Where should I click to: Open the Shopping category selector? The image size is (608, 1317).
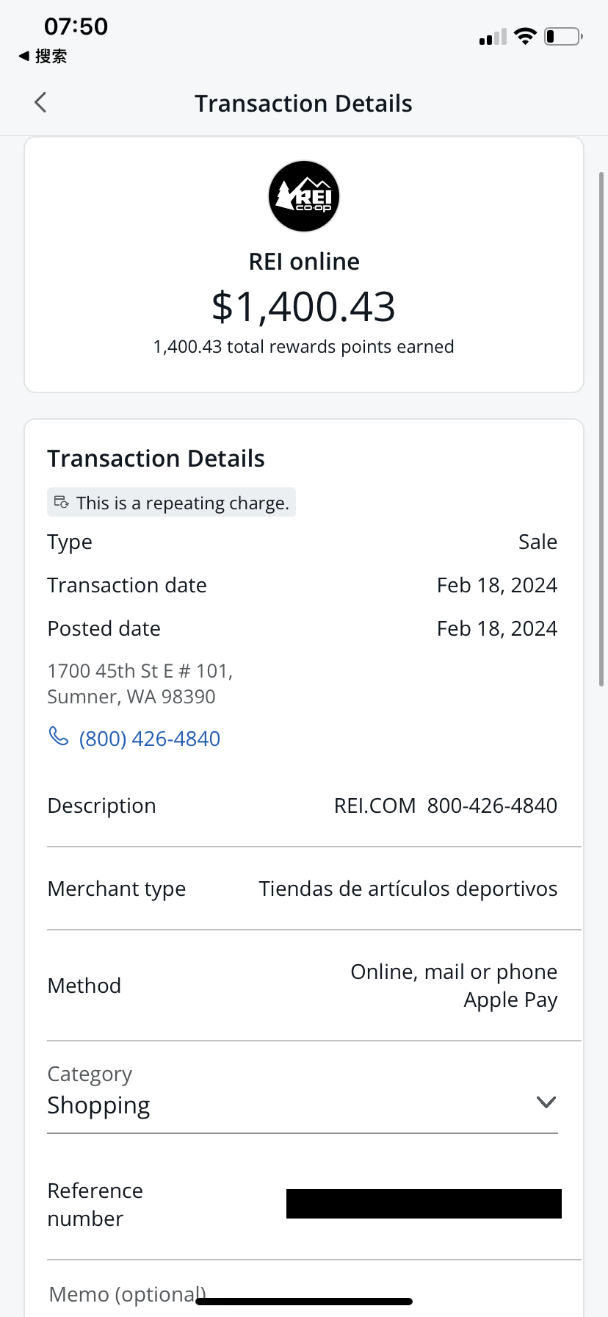pyautogui.click(x=99, y=1105)
